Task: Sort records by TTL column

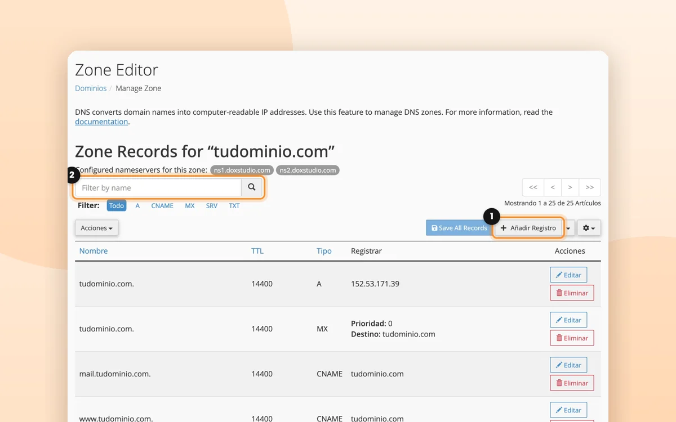Action: tap(257, 251)
